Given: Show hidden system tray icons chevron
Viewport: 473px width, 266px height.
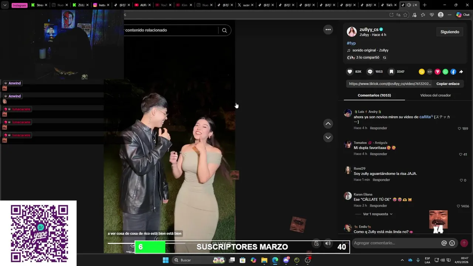Looking at the screenshot, I should tap(402, 260).
